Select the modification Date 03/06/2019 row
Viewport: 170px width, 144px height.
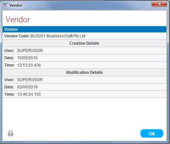[84, 87]
